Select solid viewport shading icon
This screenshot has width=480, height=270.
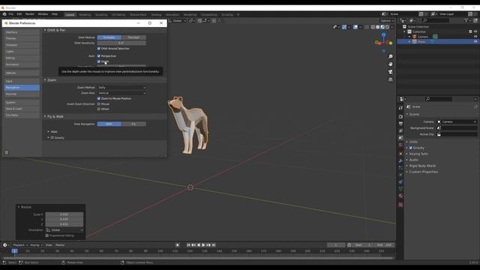[378, 27]
